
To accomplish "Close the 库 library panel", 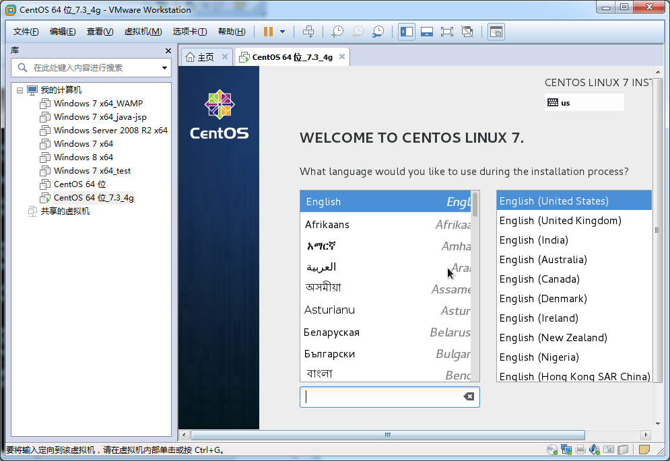I will tap(168, 51).
